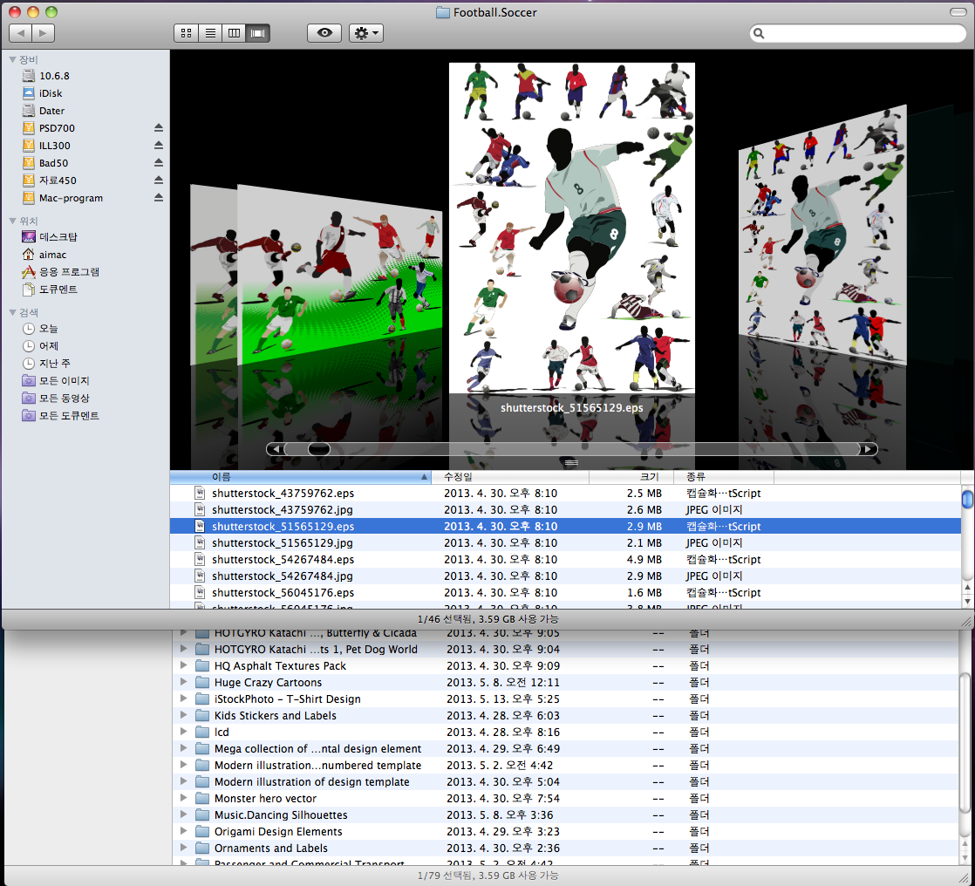The width and height of the screenshot is (975, 886).
Task: Open the gear action dropdown menu
Action: coord(365,33)
